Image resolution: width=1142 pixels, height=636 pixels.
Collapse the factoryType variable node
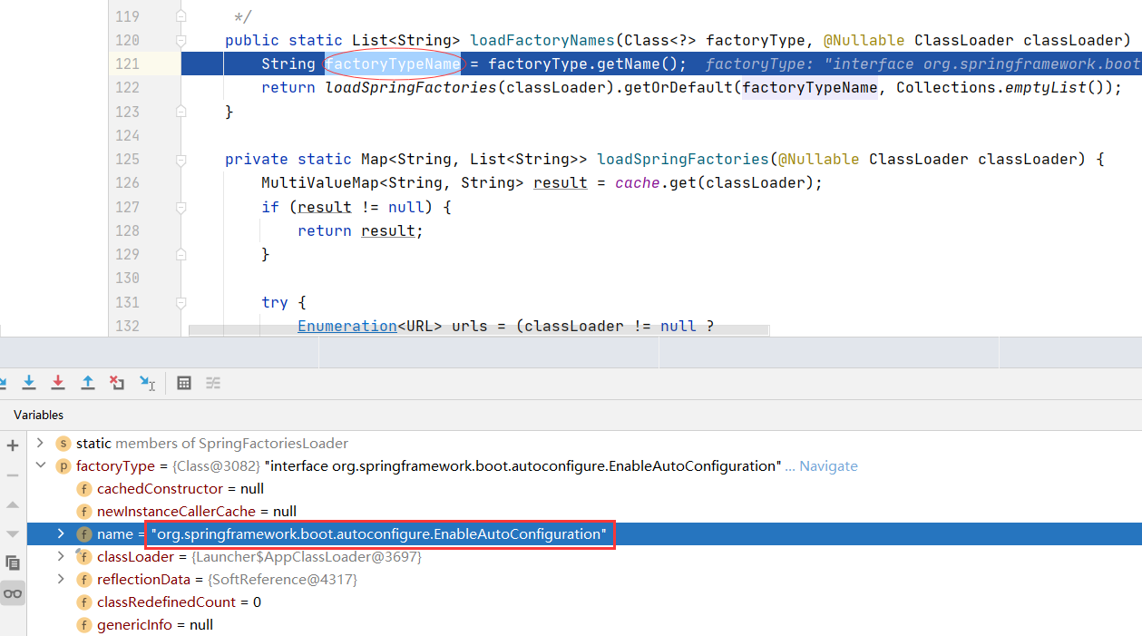pos(39,465)
